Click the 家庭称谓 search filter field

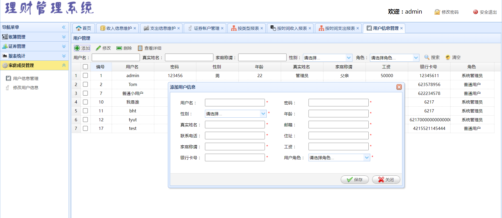tap(262, 58)
